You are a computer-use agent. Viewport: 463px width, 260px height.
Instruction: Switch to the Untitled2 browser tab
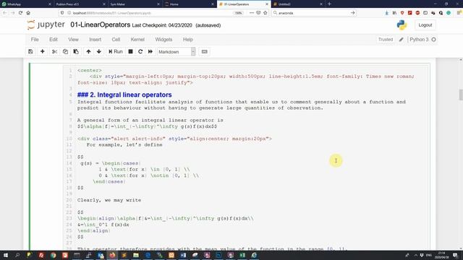pyautogui.click(x=298, y=4)
